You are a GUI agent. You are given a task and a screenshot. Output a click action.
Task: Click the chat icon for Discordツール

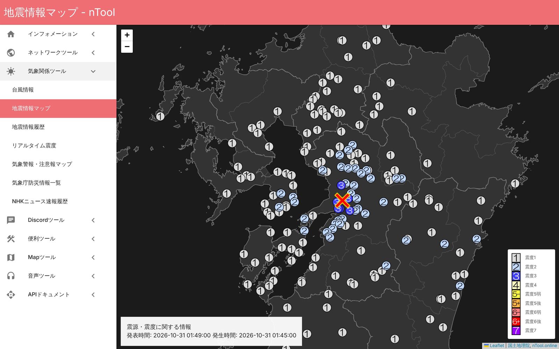11,220
